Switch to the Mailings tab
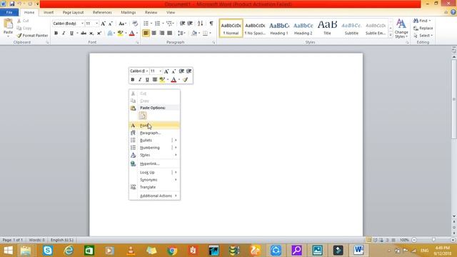This screenshot has height=257, width=457. coord(129,13)
